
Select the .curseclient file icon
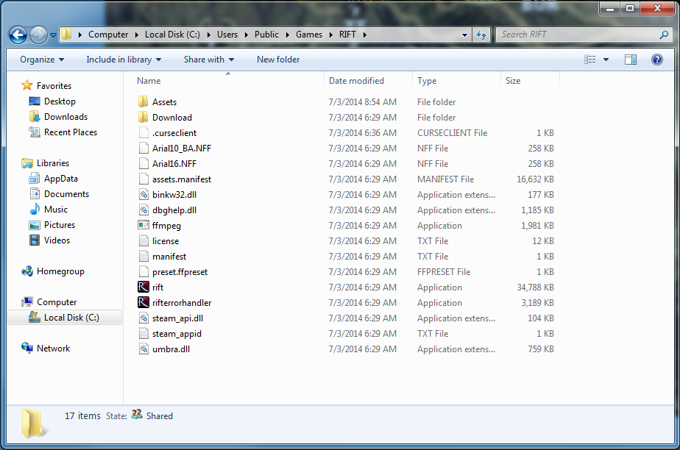click(x=144, y=133)
